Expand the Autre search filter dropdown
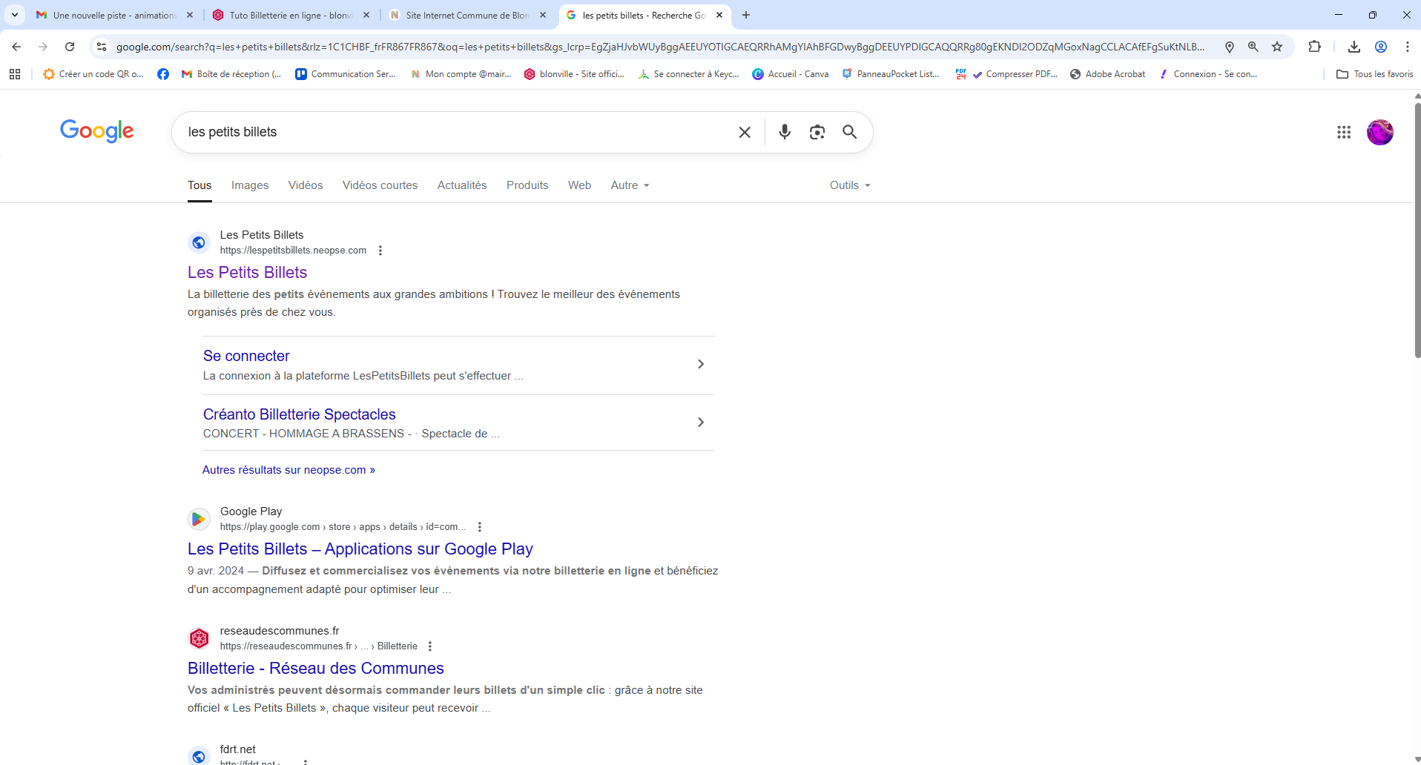 pos(630,185)
